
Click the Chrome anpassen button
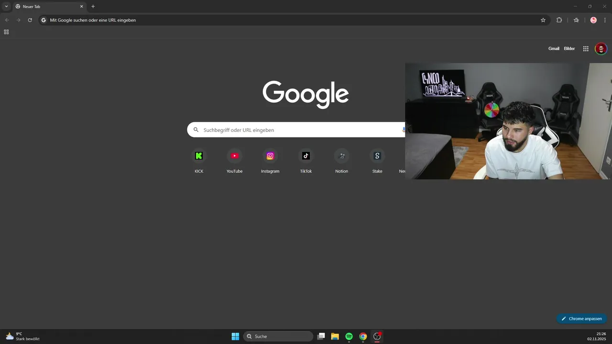click(581, 319)
